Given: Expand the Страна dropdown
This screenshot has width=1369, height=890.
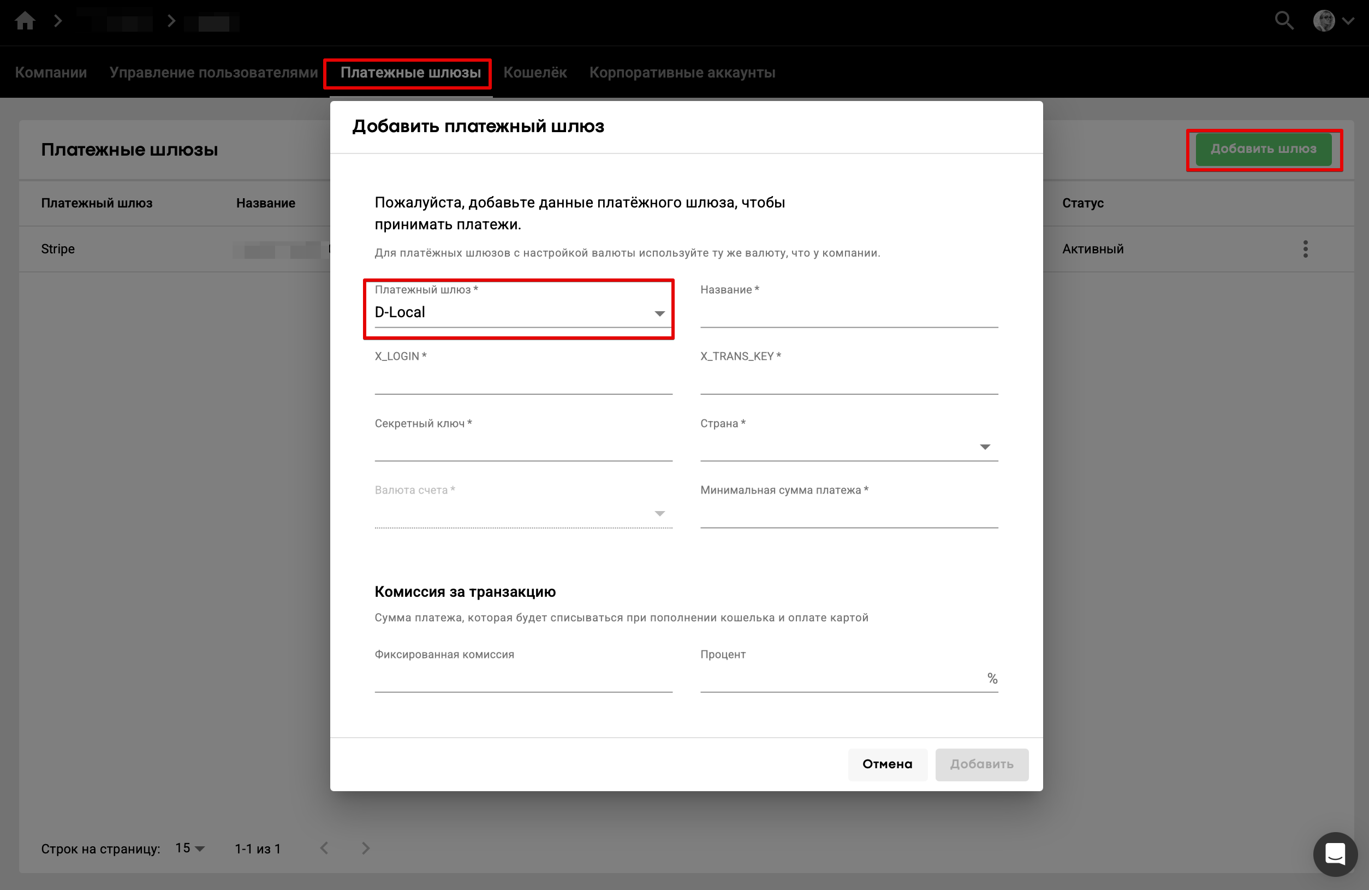Looking at the screenshot, I should click(x=848, y=447).
